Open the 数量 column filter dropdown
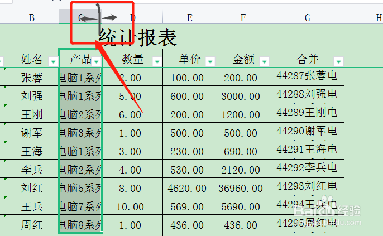This screenshot has height=236, width=383. [157, 62]
